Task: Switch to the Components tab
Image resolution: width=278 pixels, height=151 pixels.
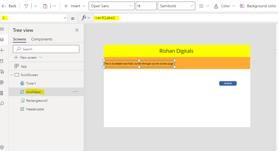Action: point(42,39)
